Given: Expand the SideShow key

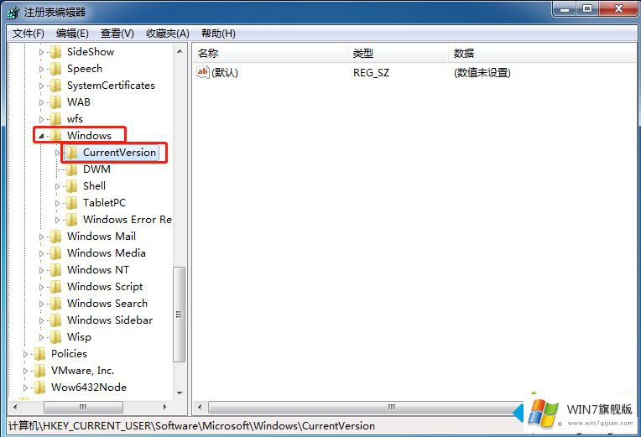Looking at the screenshot, I should [41, 52].
